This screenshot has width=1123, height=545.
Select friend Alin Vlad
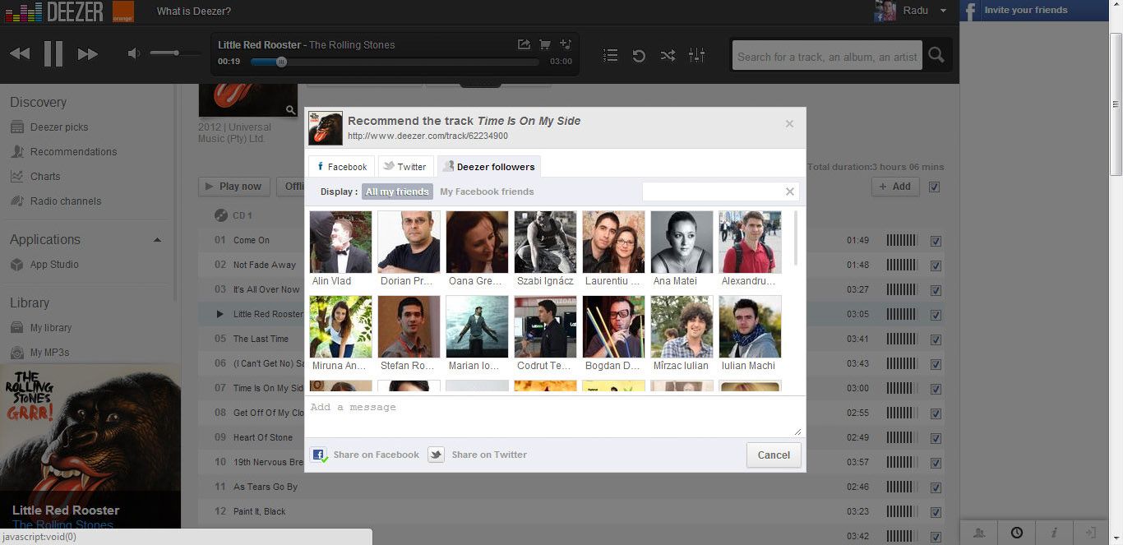point(340,249)
